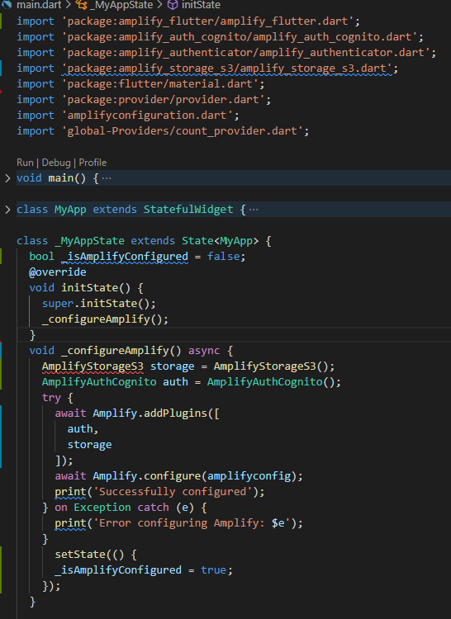Click the async keyword of _configureAmplify

[x=204, y=351]
